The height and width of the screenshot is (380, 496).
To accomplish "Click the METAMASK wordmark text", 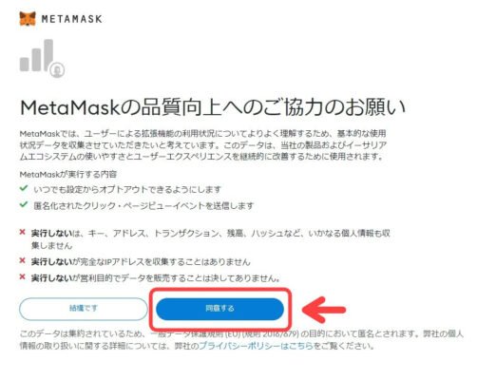I will click(72, 19).
